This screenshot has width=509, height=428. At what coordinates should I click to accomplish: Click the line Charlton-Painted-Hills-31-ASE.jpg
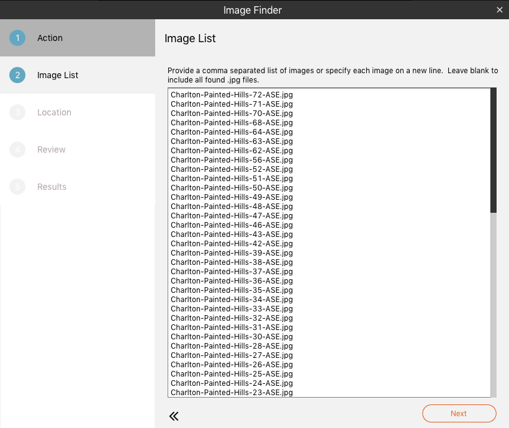232,328
